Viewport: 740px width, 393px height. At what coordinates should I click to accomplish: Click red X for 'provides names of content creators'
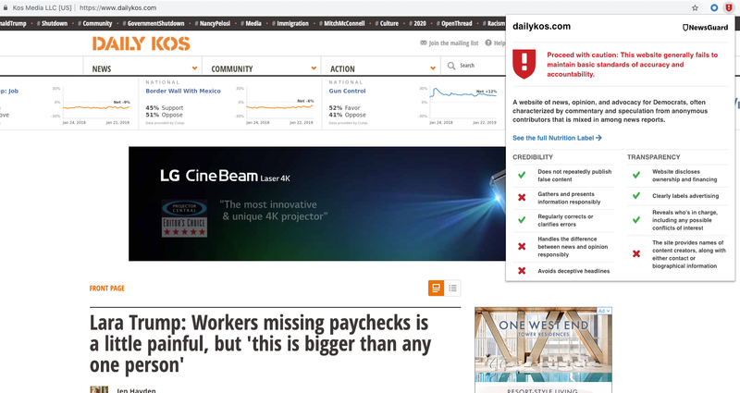pyautogui.click(x=636, y=253)
